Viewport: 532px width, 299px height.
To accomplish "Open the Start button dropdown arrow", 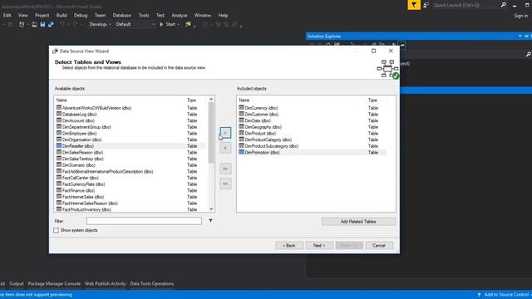I will pos(178,24).
